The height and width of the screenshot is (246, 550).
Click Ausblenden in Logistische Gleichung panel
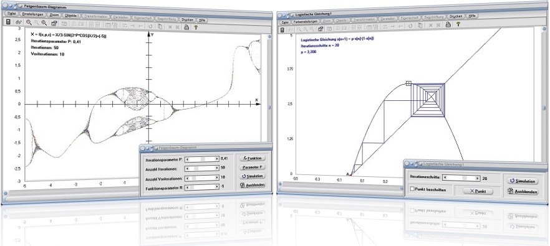click(x=523, y=192)
